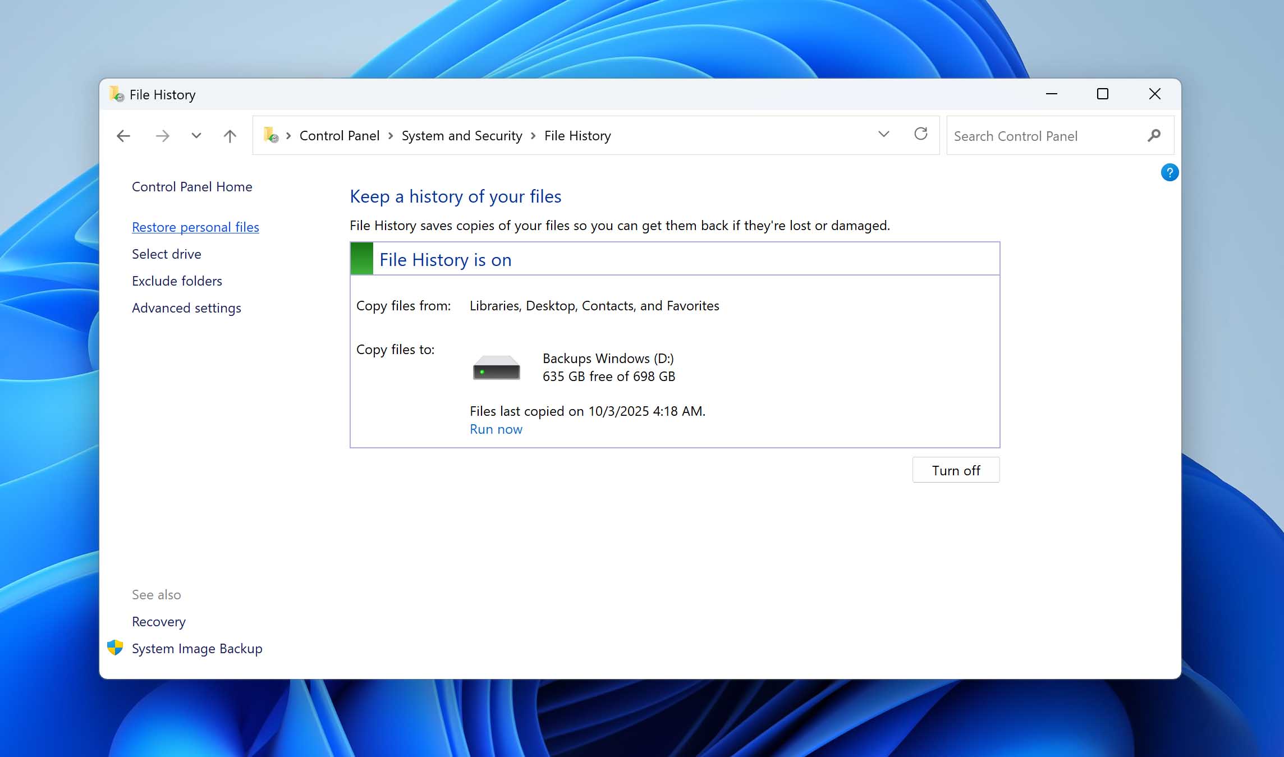This screenshot has width=1284, height=757.
Task: Select Advanced settings in the sidebar
Action: 186,308
